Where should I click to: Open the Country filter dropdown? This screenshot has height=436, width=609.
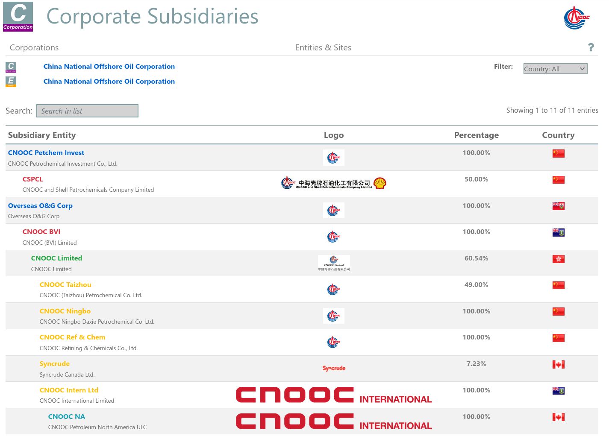click(x=555, y=69)
